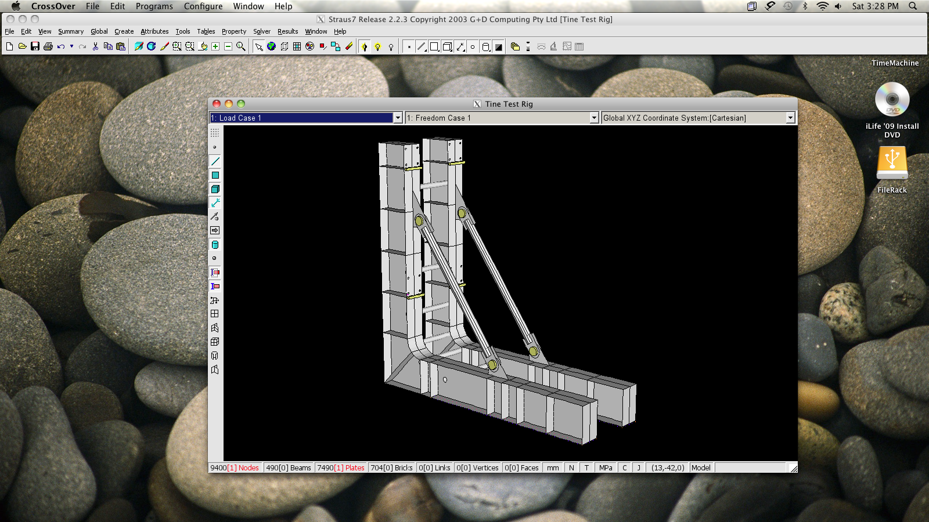The image size is (929, 522).
Task: Click the Model status field at the bottom
Action: [701, 467]
